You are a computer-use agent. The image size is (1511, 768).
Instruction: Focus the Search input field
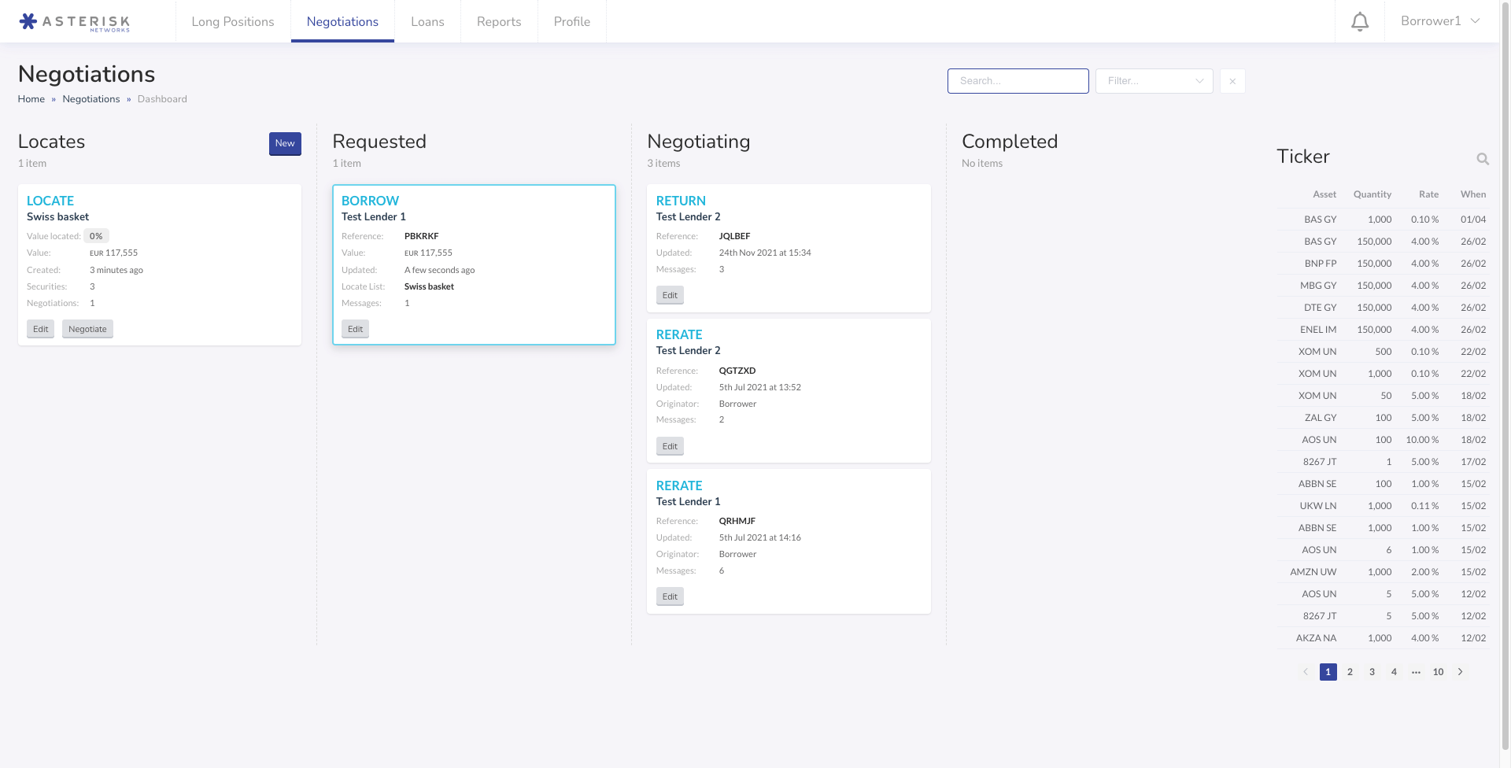click(x=1018, y=81)
